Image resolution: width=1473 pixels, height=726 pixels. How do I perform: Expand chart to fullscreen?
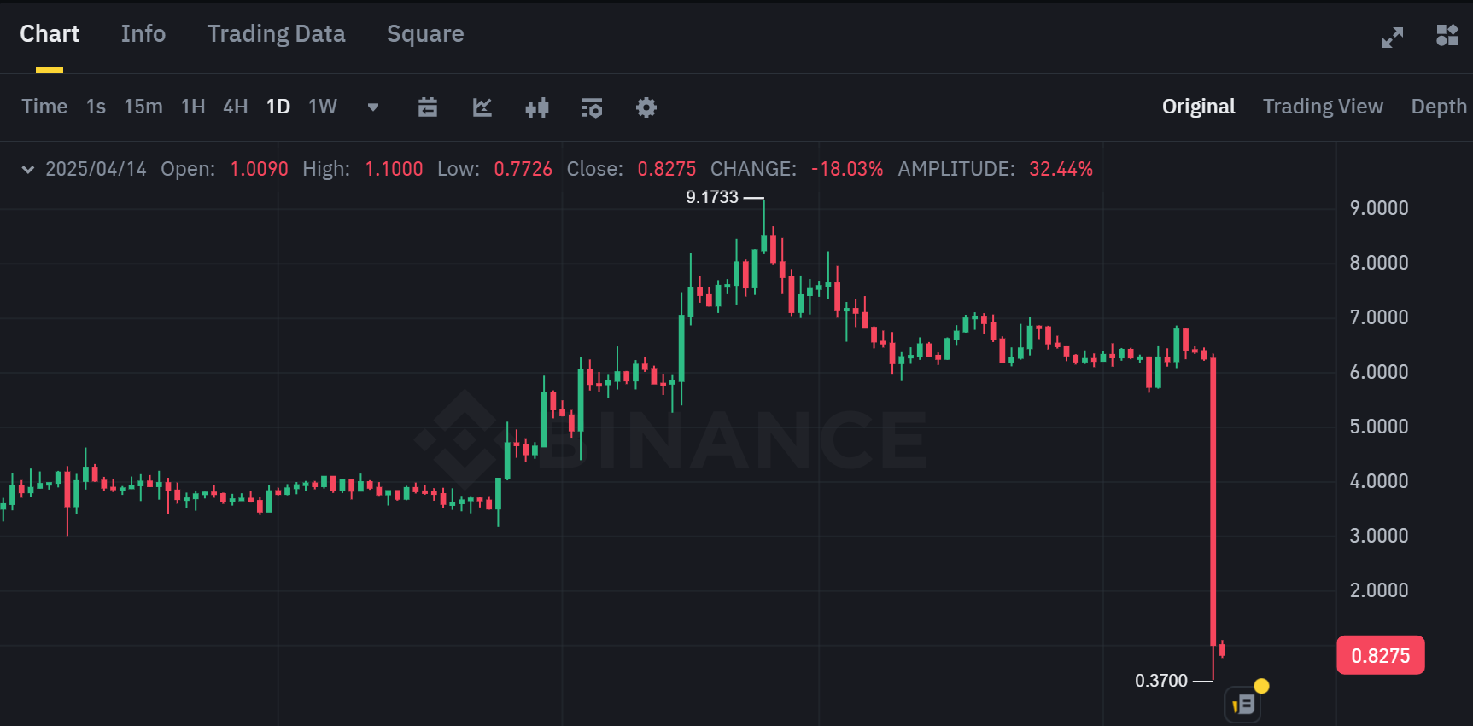[x=1393, y=37]
